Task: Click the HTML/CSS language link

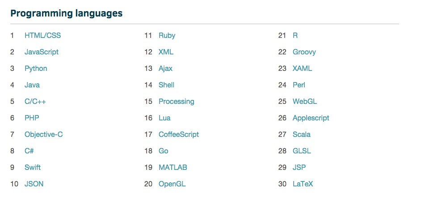Action: tap(42, 35)
